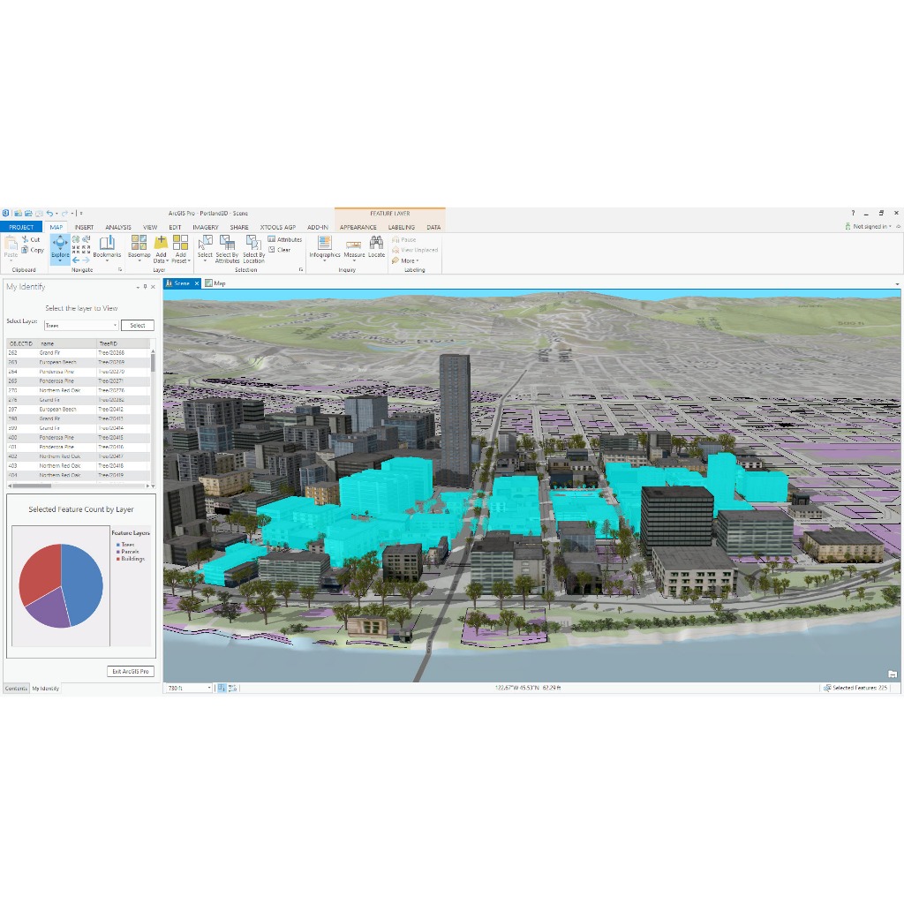This screenshot has height=904, width=904.
Task: Select the row with OBJECTID 262
Action: pos(78,353)
